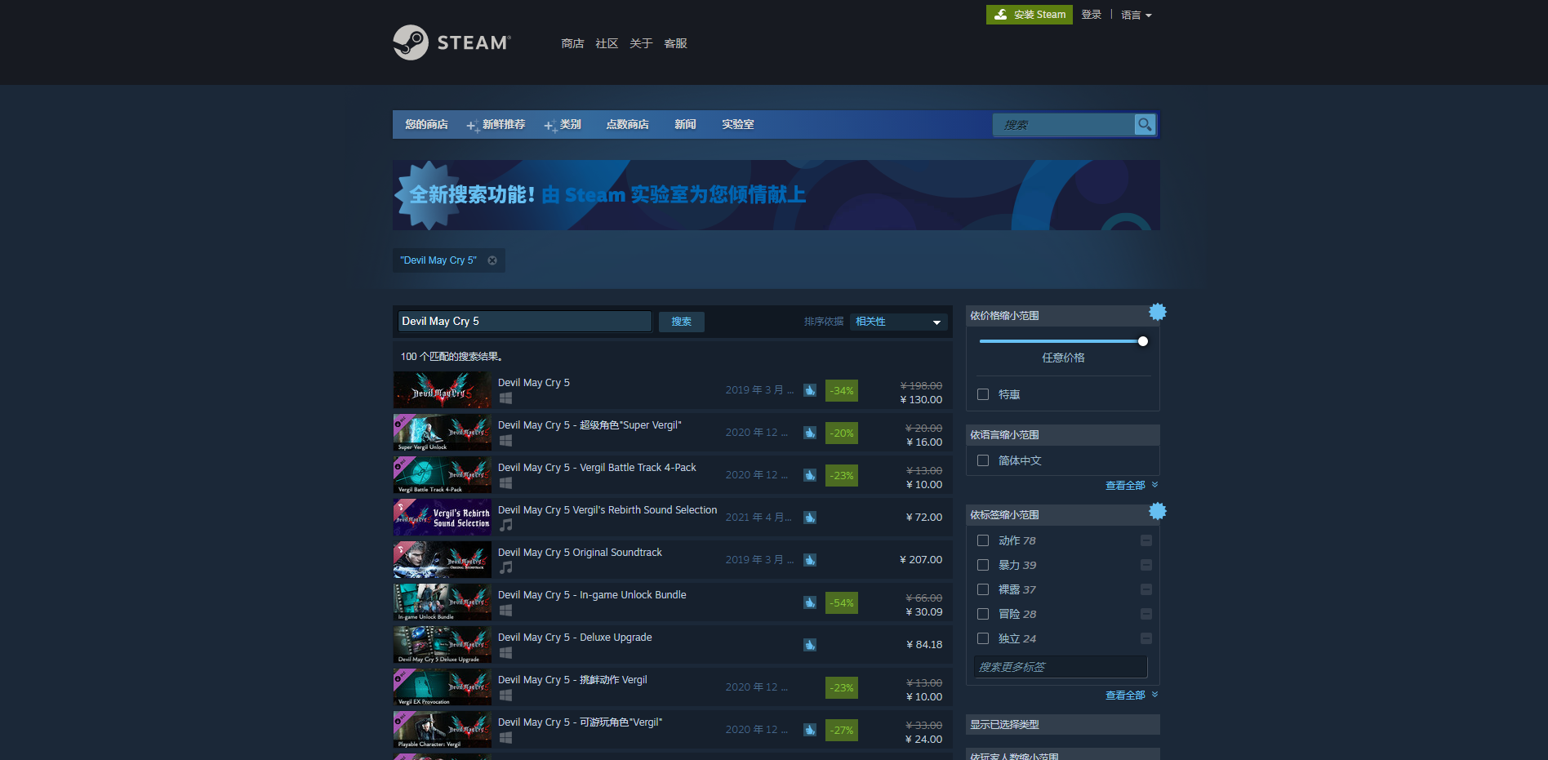Open the 点数商店 tab

[x=627, y=124]
